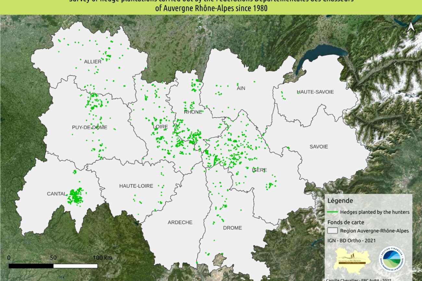
Task: Click the green hedge line legend symbol
Action: click(x=332, y=212)
